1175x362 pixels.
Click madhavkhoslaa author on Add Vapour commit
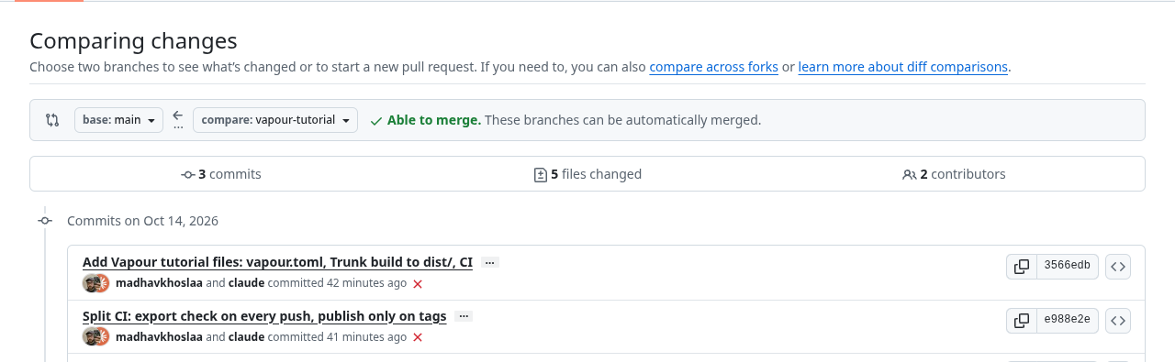tap(159, 283)
